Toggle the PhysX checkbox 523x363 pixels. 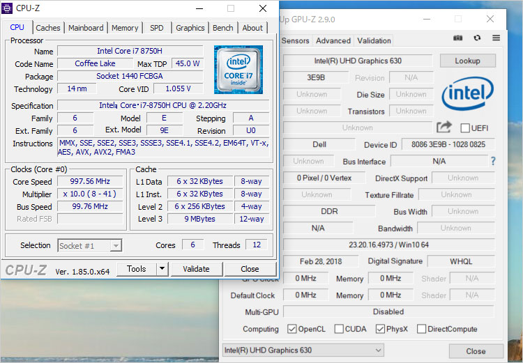point(380,329)
